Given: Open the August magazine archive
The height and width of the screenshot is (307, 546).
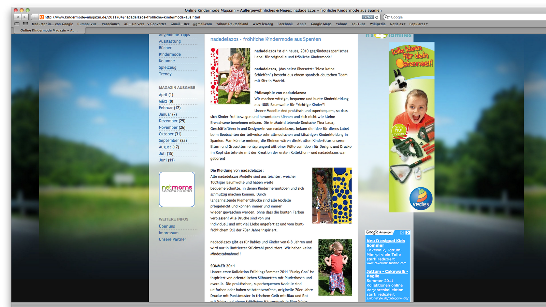Looking at the screenshot, I should click(165, 147).
